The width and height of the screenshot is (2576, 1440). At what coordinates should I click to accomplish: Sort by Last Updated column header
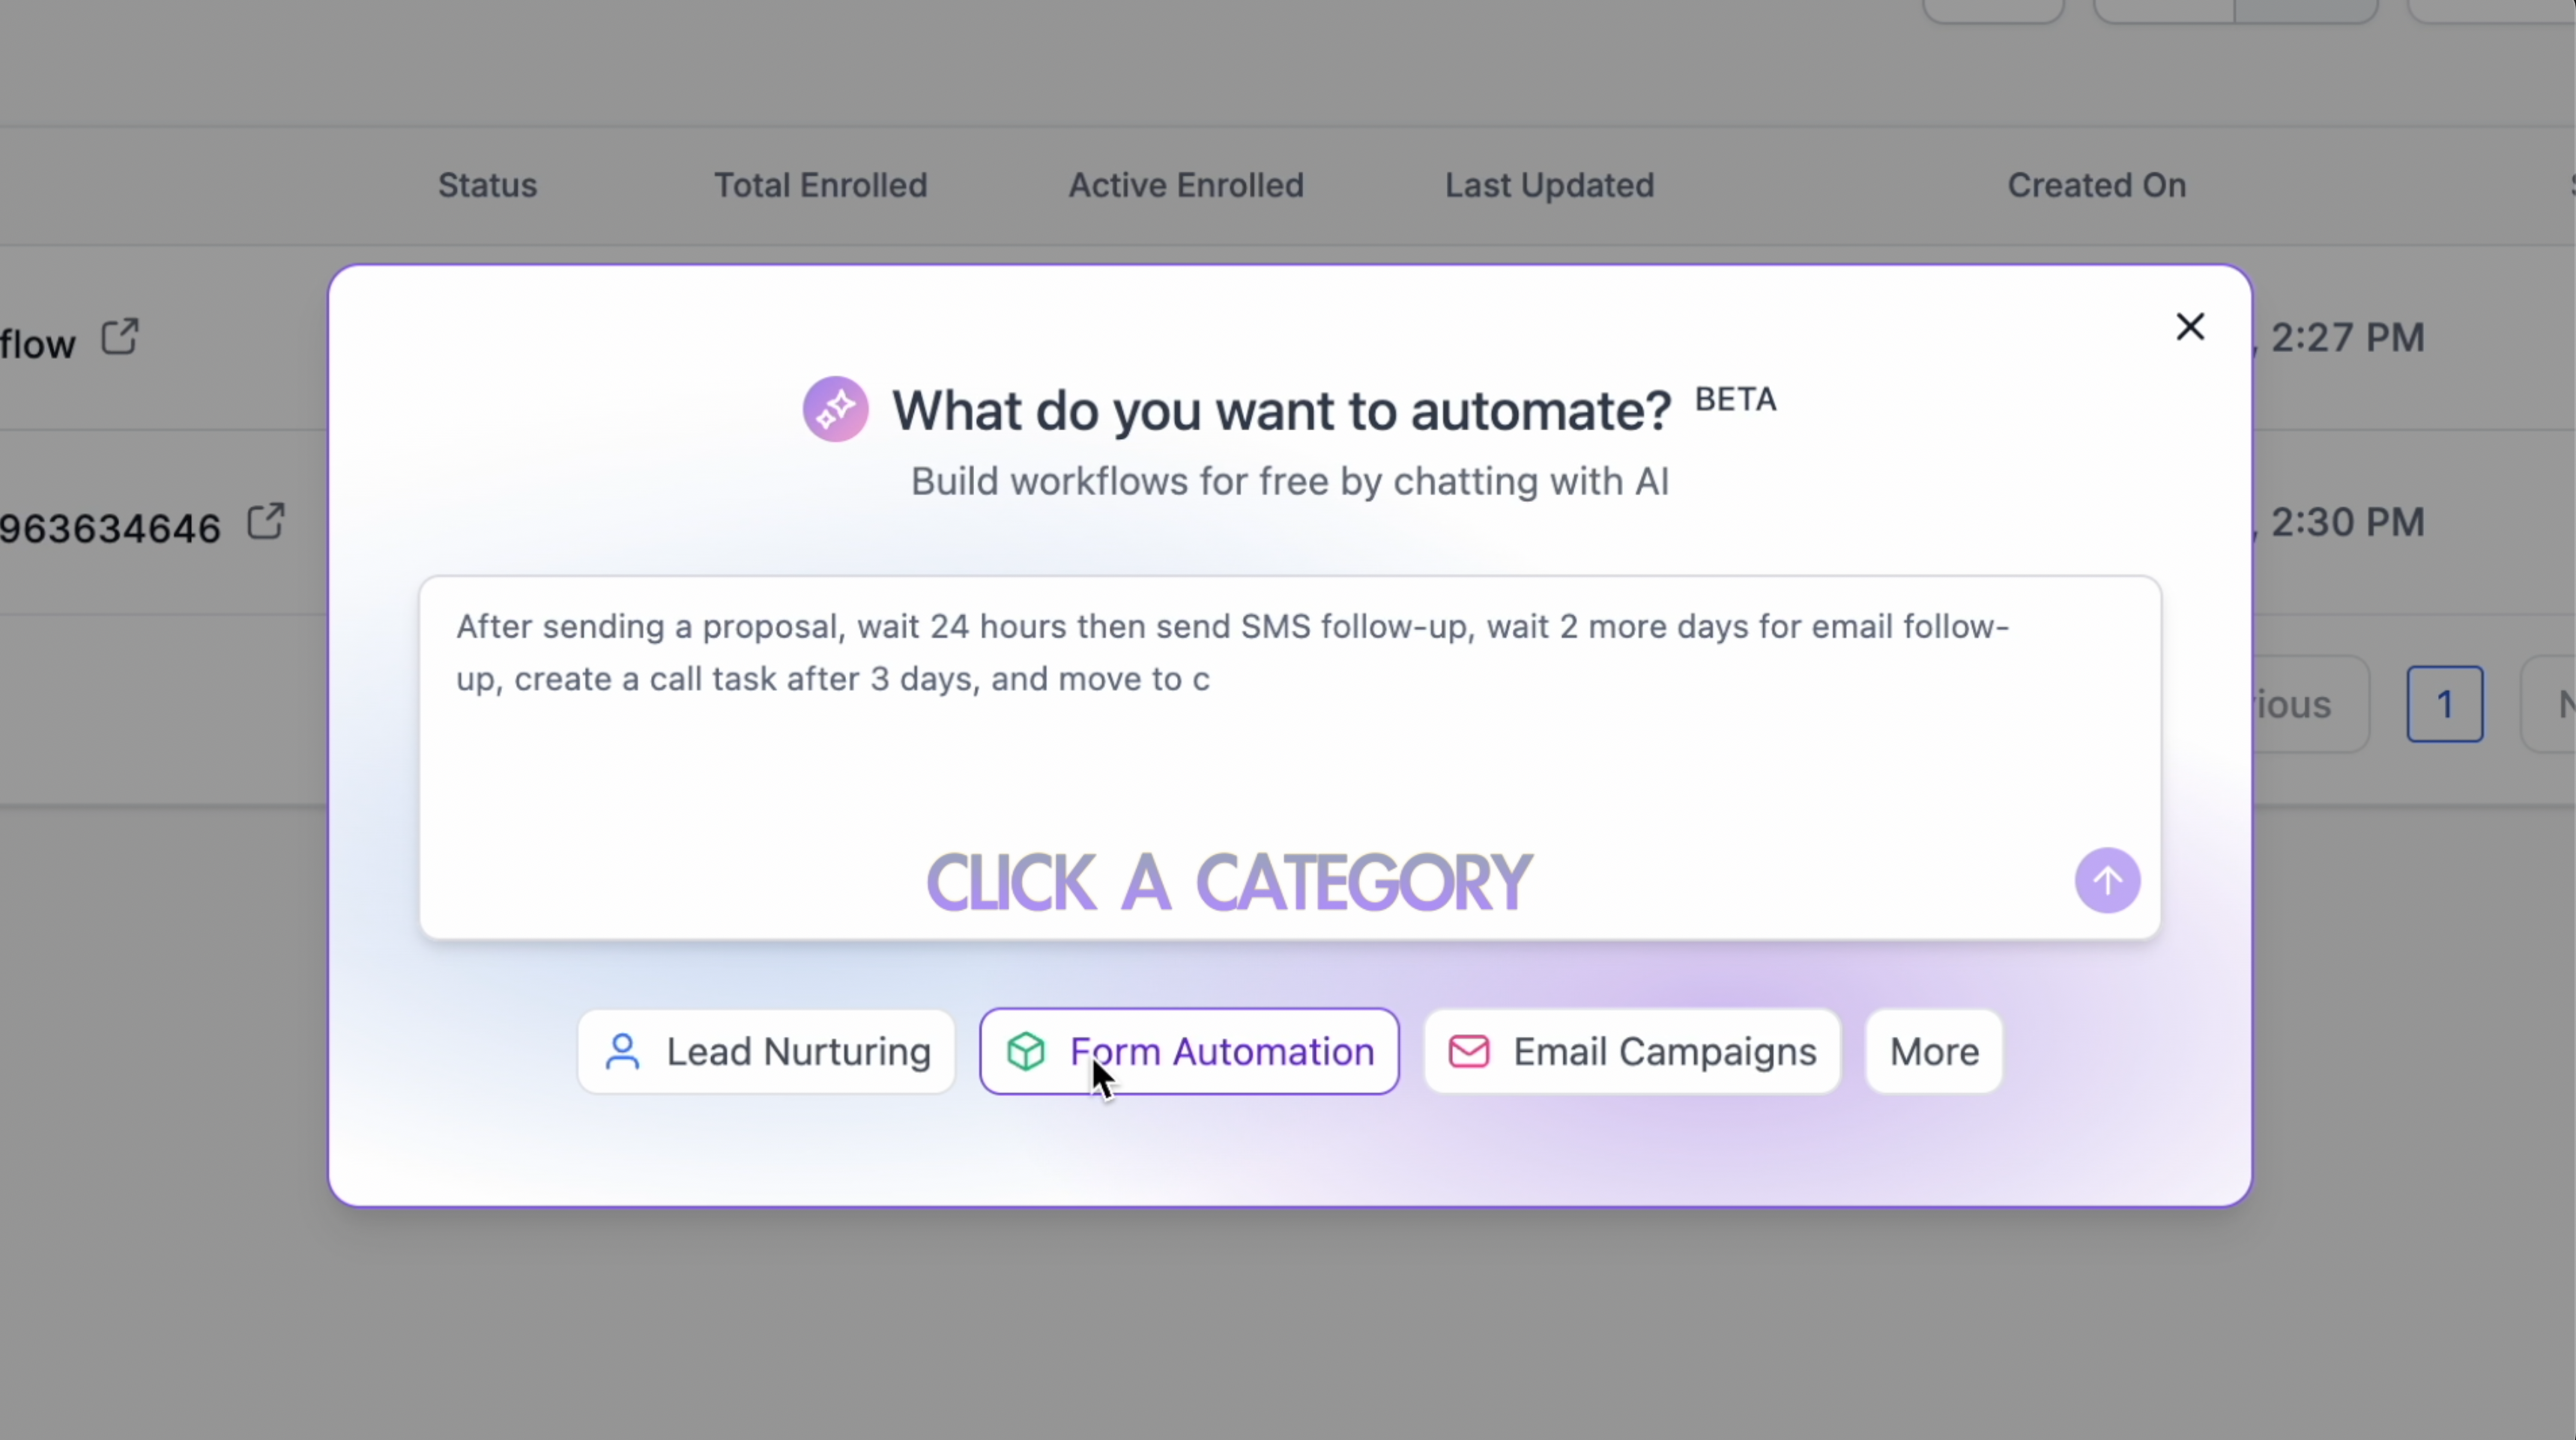coord(1549,185)
